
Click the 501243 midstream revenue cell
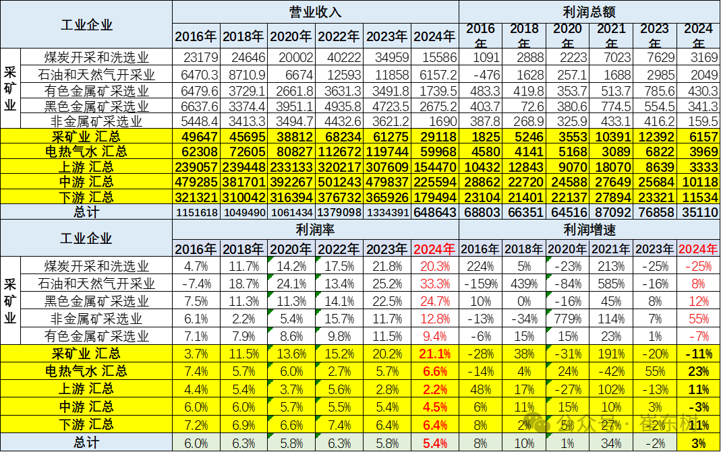[x=339, y=182]
